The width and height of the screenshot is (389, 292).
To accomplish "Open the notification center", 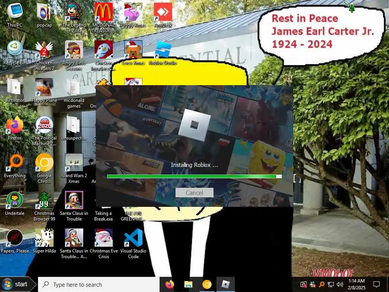I will 376,284.
